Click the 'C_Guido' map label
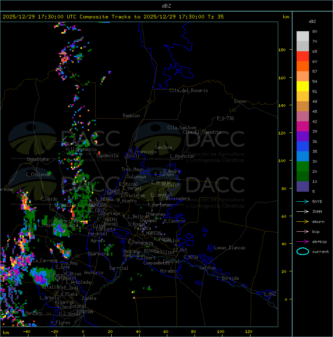Viewport: 333px width, 337px height. 49,199
